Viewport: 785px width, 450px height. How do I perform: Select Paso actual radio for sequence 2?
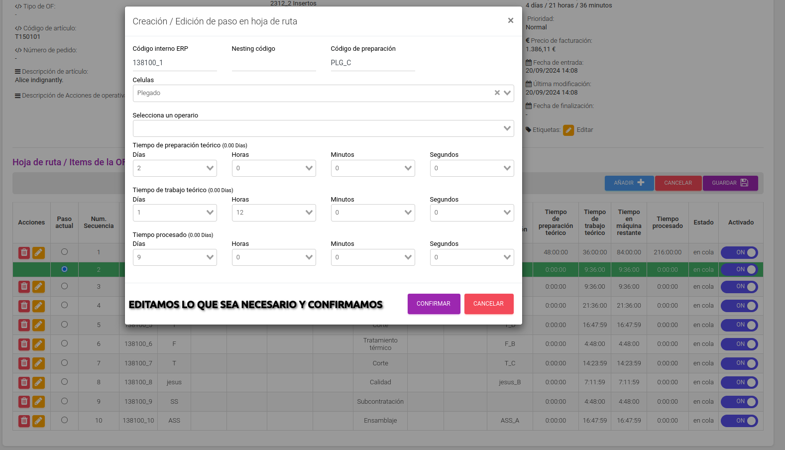point(64,269)
